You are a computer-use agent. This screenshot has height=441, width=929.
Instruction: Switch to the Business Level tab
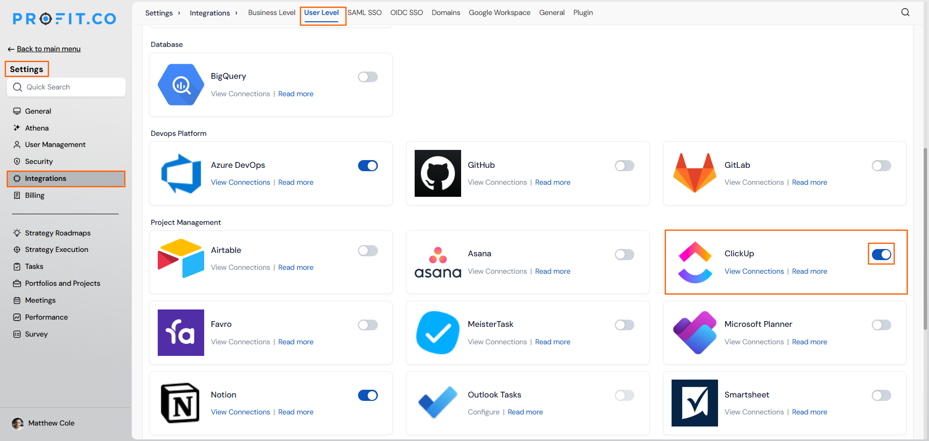271,13
